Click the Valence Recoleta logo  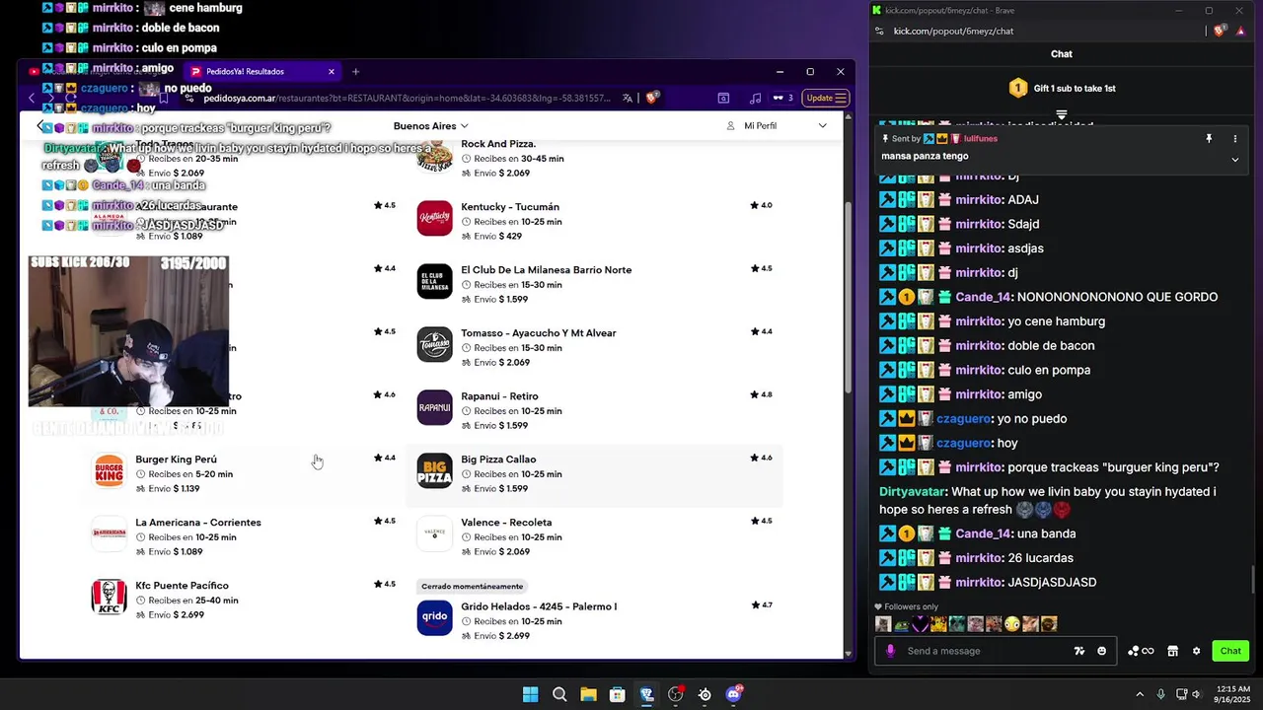tap(434, 534)
